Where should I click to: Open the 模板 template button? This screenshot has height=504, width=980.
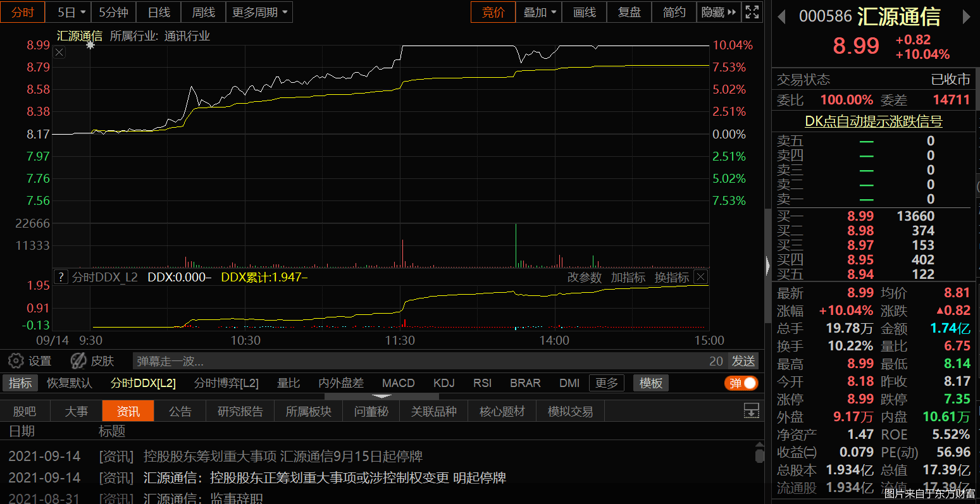point(651,383)
